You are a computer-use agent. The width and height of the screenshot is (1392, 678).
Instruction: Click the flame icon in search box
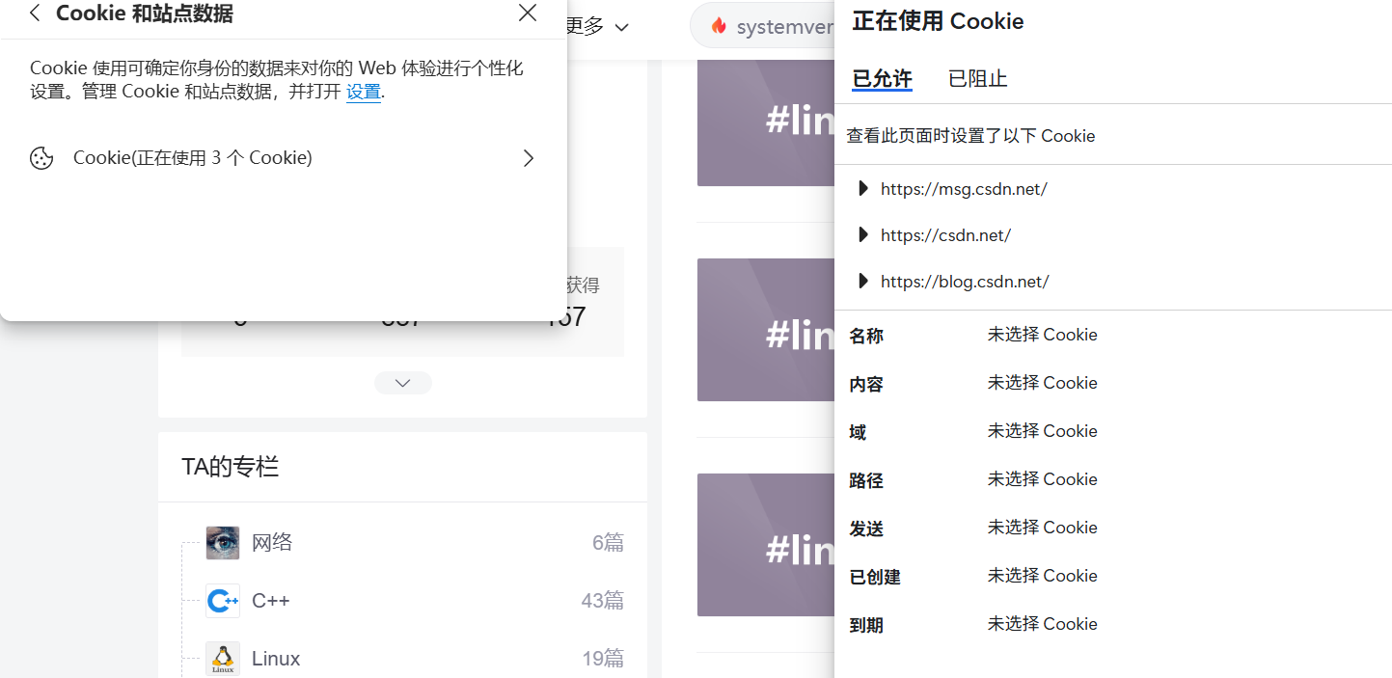tap(719, 26)
